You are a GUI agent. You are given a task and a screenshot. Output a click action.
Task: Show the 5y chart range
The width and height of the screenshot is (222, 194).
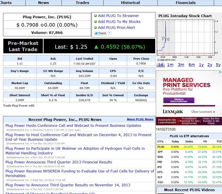[218, 65]
